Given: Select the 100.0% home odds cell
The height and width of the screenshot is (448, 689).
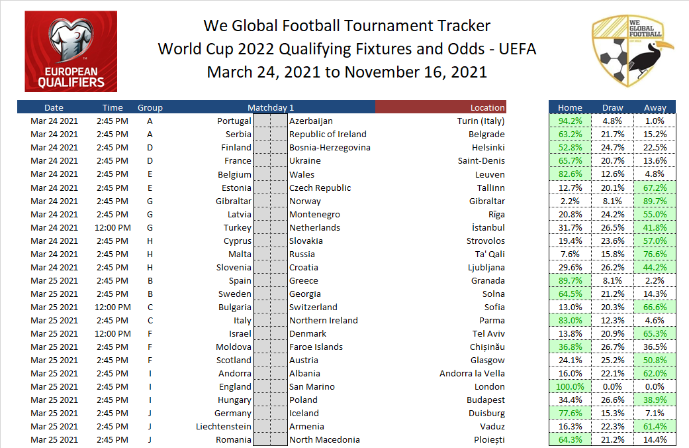Looking at the screenshot, I should [x=570, y=386].
